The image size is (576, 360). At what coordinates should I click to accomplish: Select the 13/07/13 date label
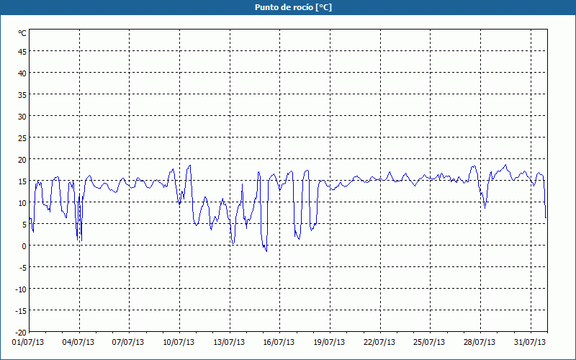point(229,343)
